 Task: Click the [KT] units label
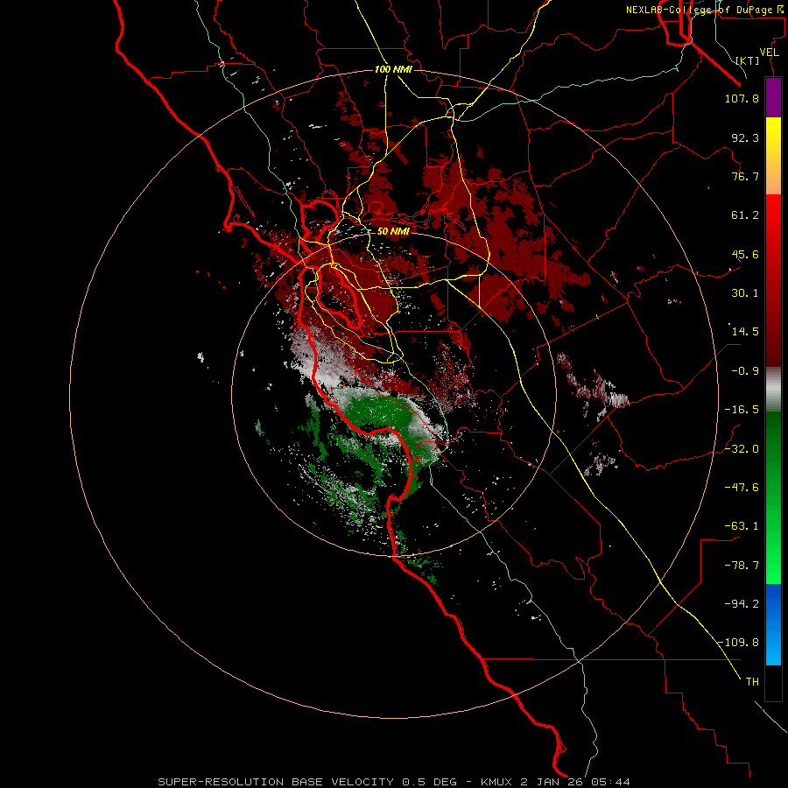(x=748, y=60)
